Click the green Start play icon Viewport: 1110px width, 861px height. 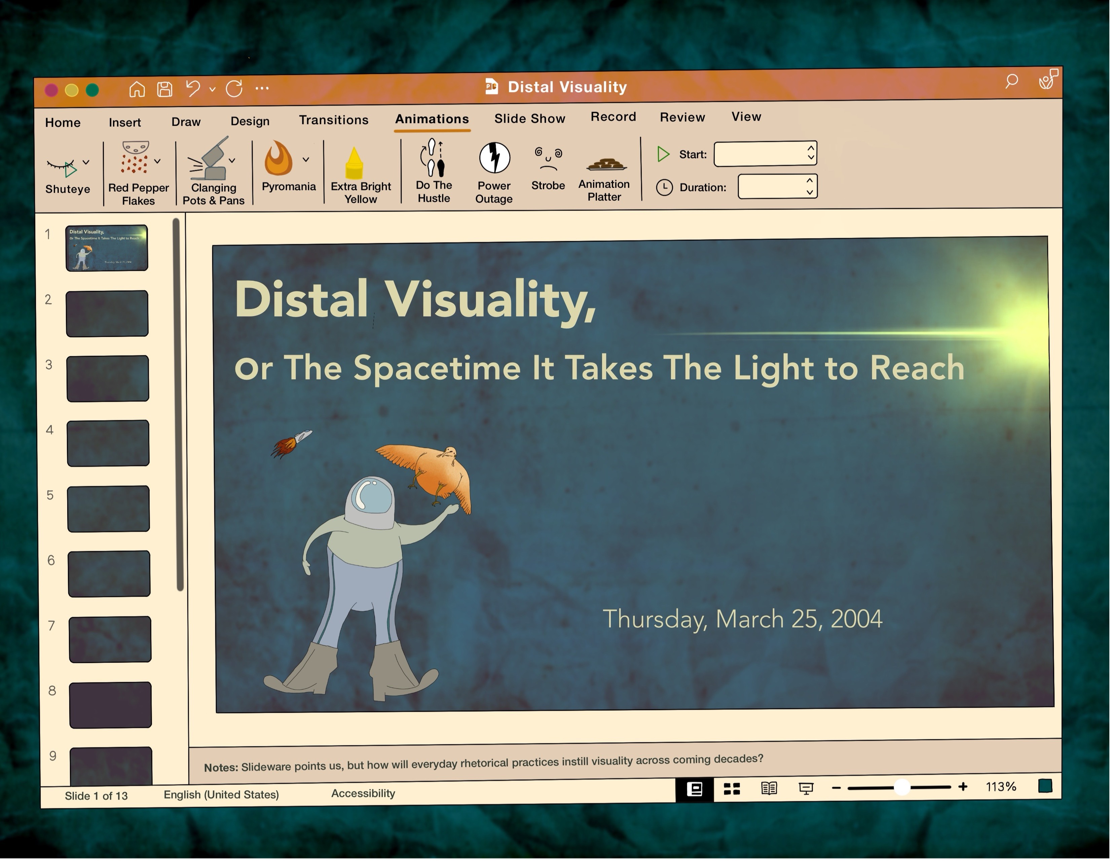point(663,154)
